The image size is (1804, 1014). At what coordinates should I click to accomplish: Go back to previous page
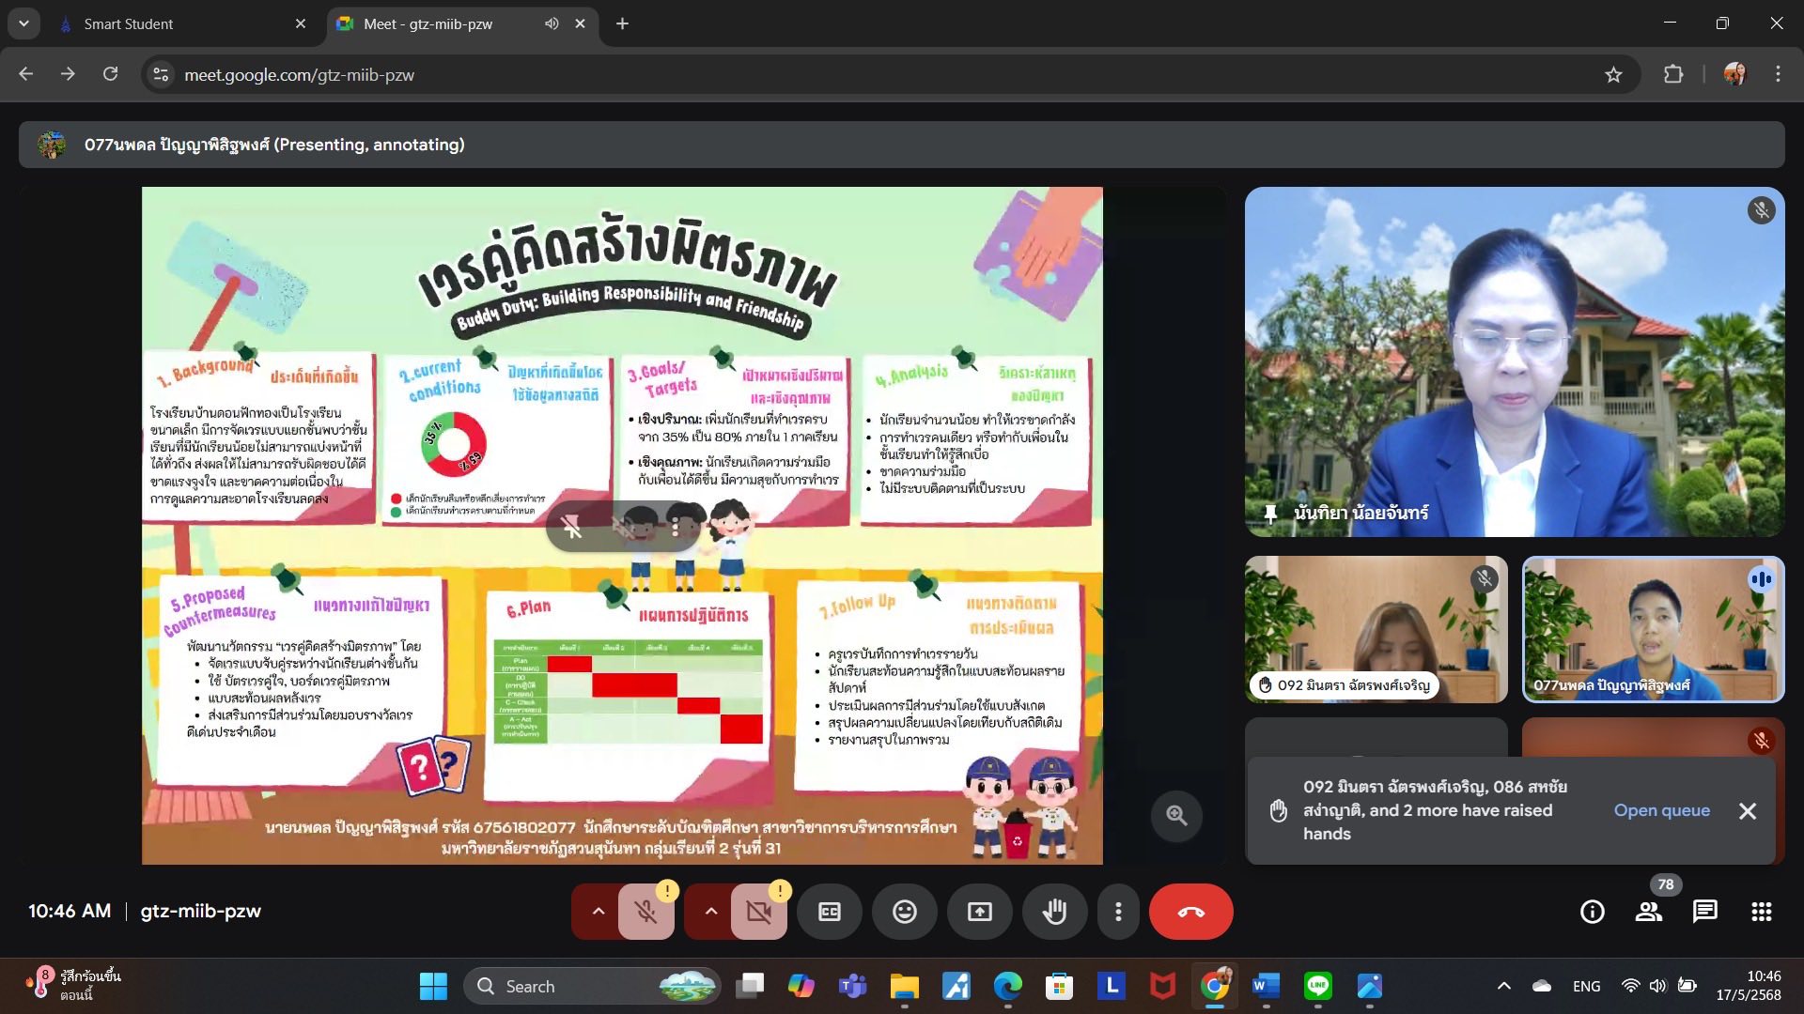(26, 74)
